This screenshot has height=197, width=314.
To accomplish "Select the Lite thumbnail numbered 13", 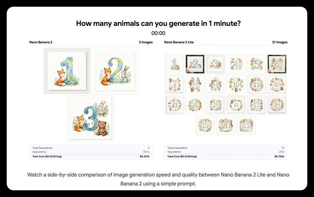I will [x=174, y=105].
